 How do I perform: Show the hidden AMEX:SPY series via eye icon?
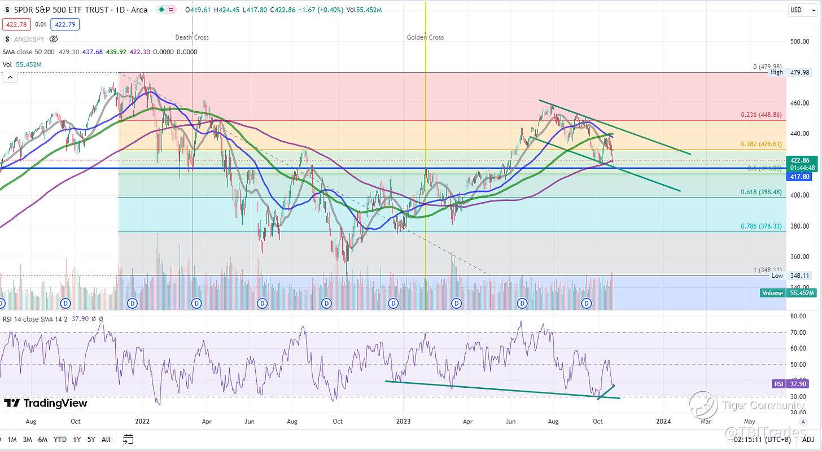(54, 39)
